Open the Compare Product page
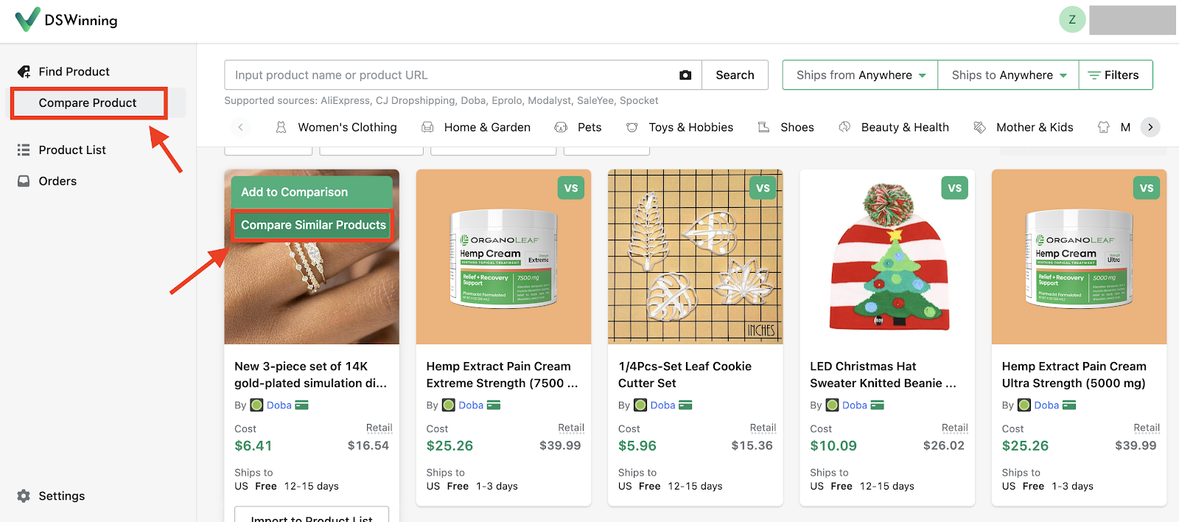1179x522 pixels. click(88, 102)
